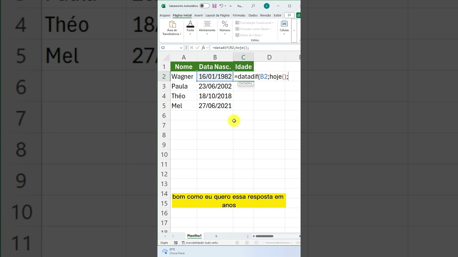Click Formatar como Tabela
This screenshot has height=257, width=458.
coord(254,29)
